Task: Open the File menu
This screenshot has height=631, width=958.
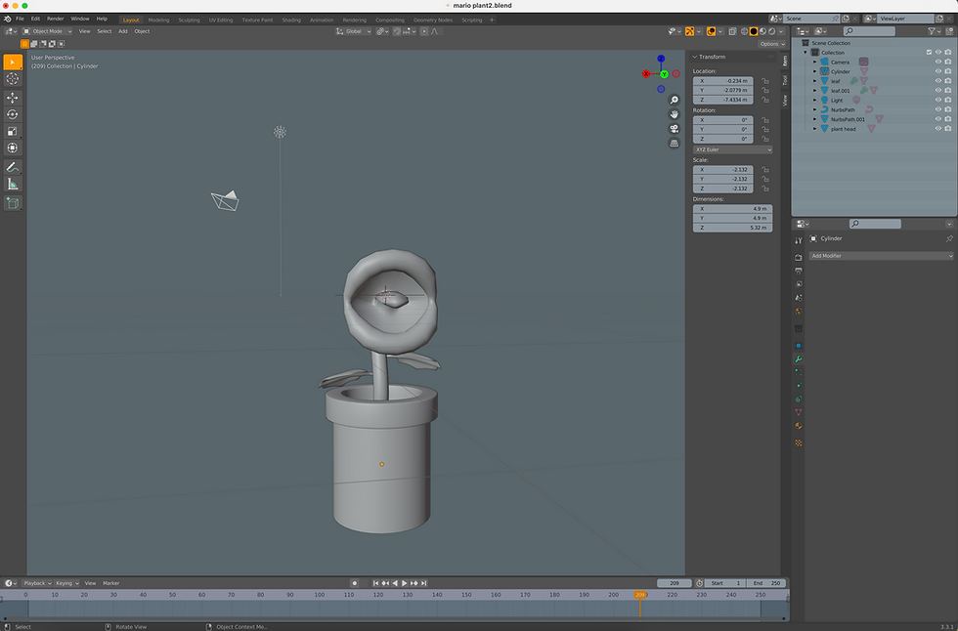Action: click(x=20, y=19)
